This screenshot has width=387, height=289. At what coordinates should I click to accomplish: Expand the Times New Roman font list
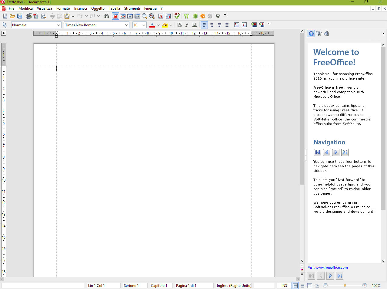[127, 25]
